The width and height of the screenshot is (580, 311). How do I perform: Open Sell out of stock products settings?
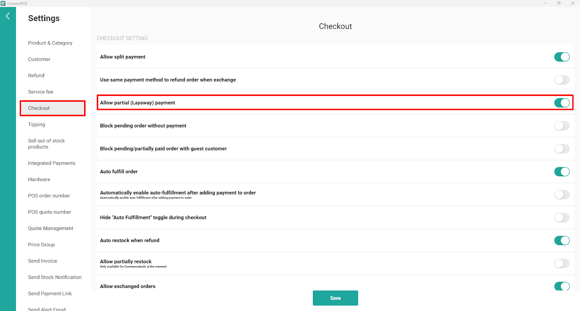pyautogui.click(x=46, y=144)
